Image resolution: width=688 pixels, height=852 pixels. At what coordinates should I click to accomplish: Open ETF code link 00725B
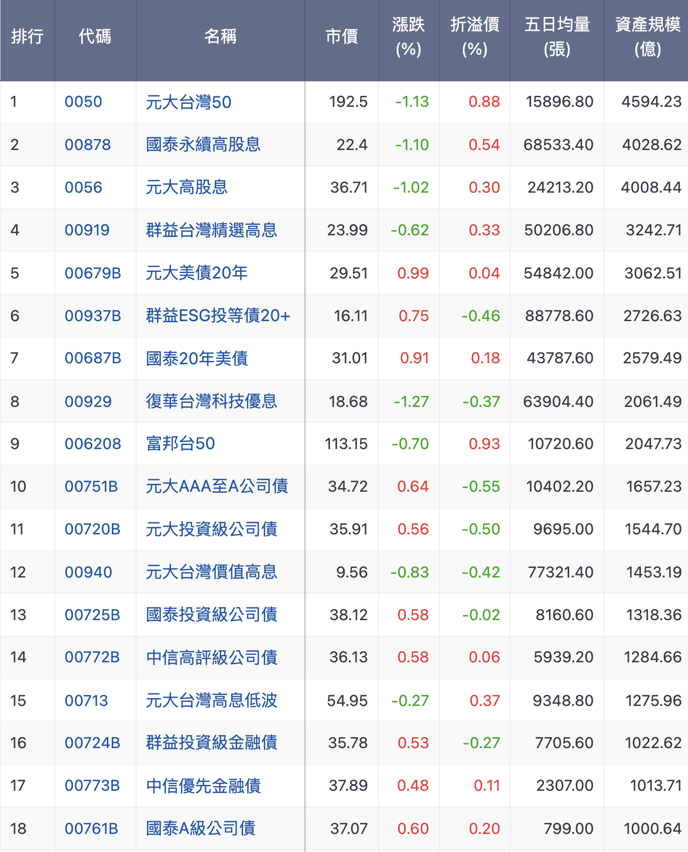[x=92, y=615]
